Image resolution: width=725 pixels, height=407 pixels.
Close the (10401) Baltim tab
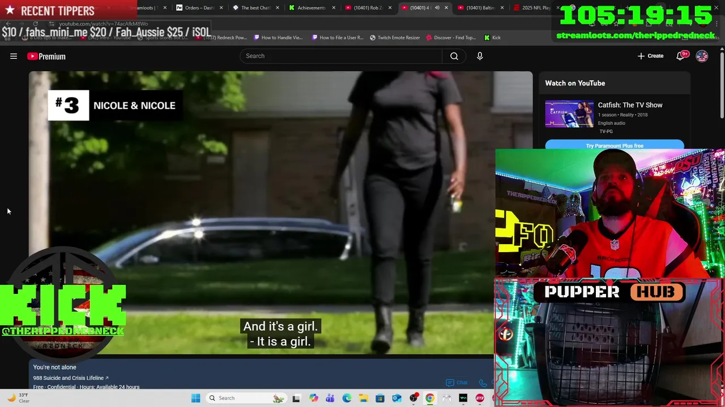(502, 8)
